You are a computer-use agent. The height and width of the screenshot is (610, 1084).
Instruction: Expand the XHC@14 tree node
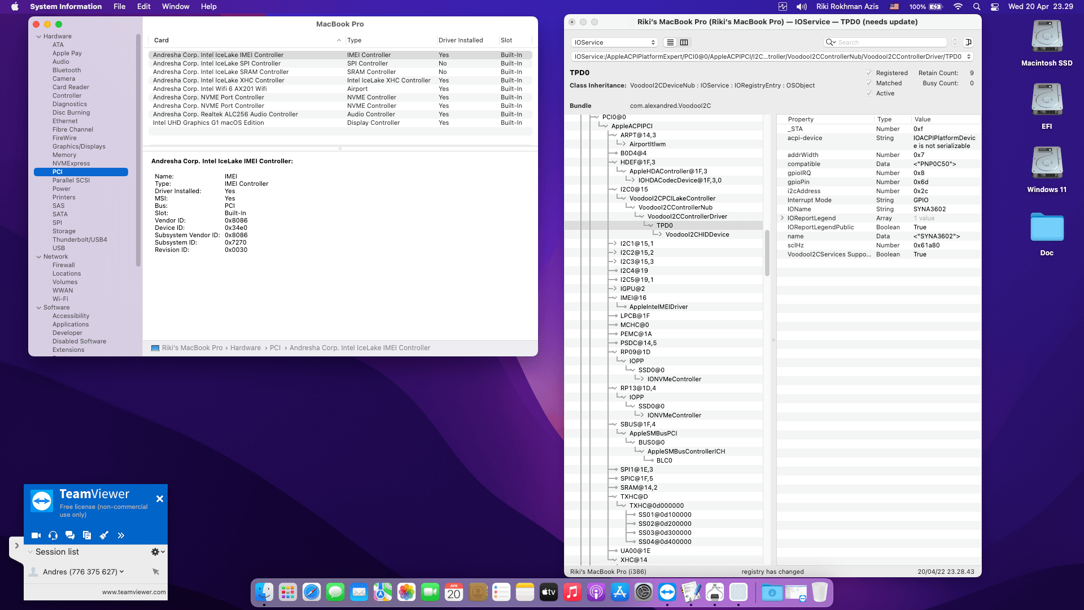(613, 560)
